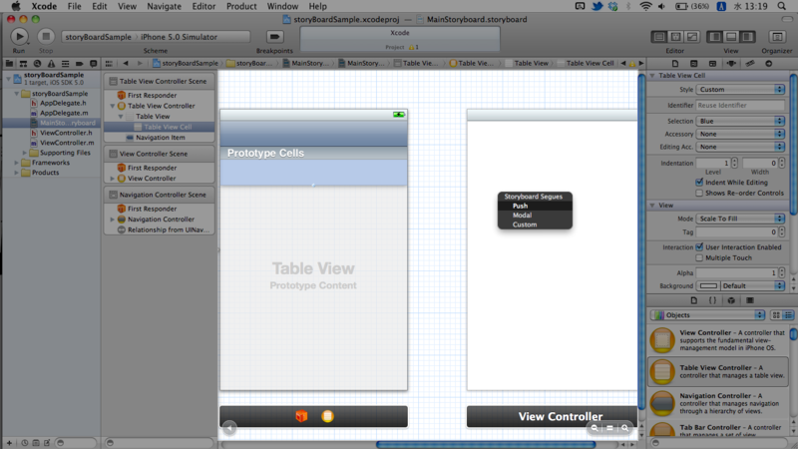Open the Product menu

pyautogui.click(x=241, y=6)
